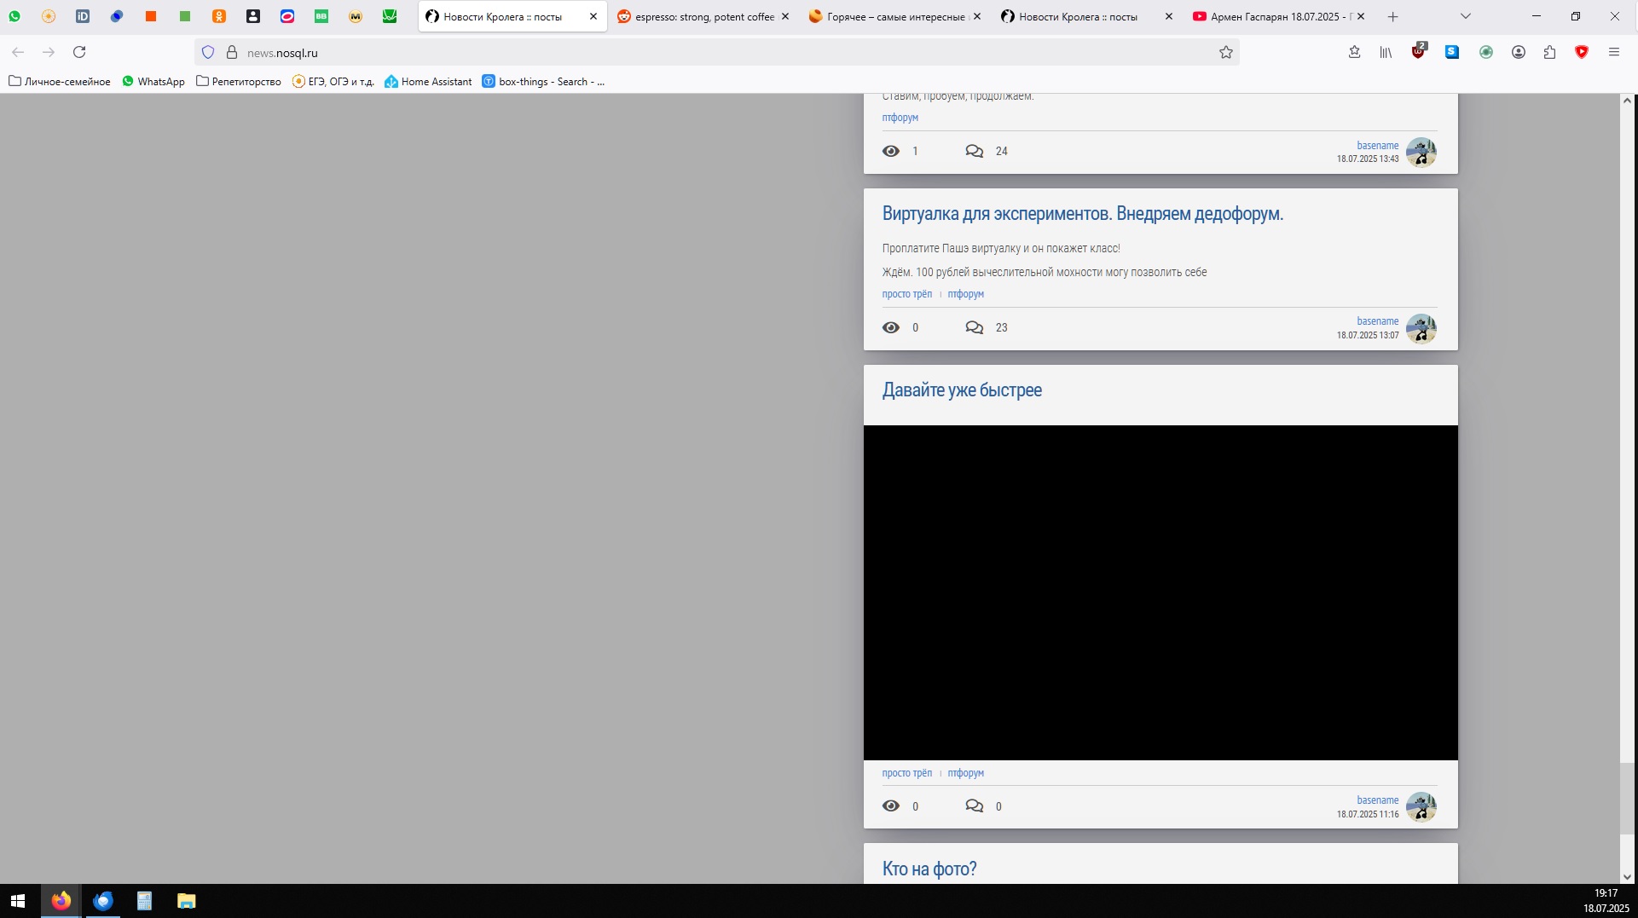
Task: Open a new browser tab
Action: click(x=1392, y=16)
